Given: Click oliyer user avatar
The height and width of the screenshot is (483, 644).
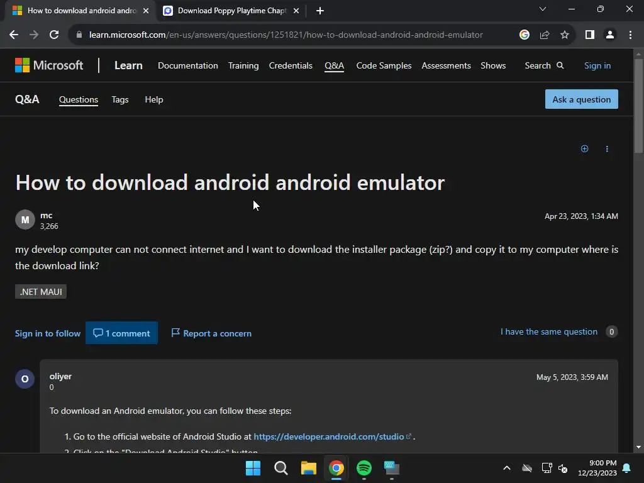Looking at the screenshot, I should pyautogui.click(x=25, y=379).
